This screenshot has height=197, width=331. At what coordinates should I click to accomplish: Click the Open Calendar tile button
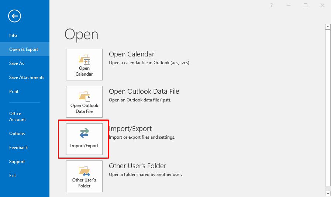(84, 65)
